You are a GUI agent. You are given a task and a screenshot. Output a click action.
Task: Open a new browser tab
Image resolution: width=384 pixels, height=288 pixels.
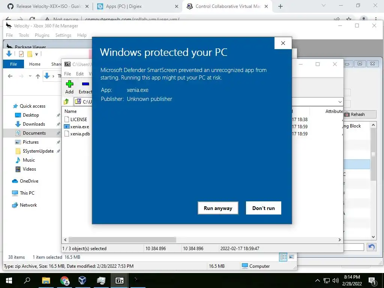tap(280, 7)
